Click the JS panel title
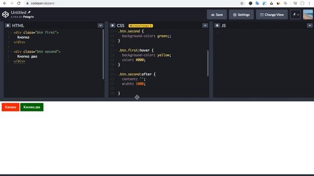The width and height of the screenshot is (314, 176). click(x=224, y=25)
